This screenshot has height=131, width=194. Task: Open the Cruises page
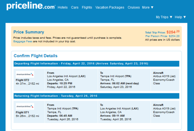point(134,7)
